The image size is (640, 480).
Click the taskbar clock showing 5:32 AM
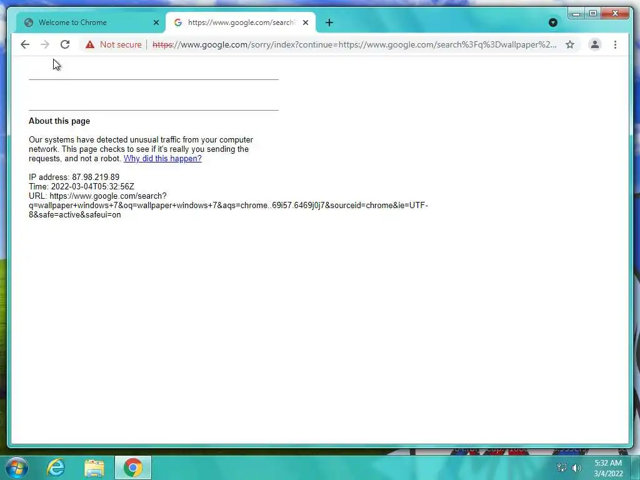pos(608,468)
